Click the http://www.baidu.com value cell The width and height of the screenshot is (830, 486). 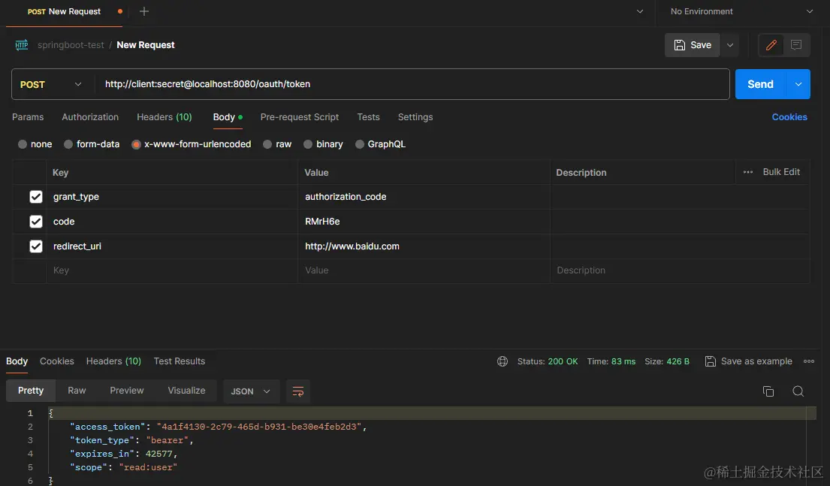[424, 246]
